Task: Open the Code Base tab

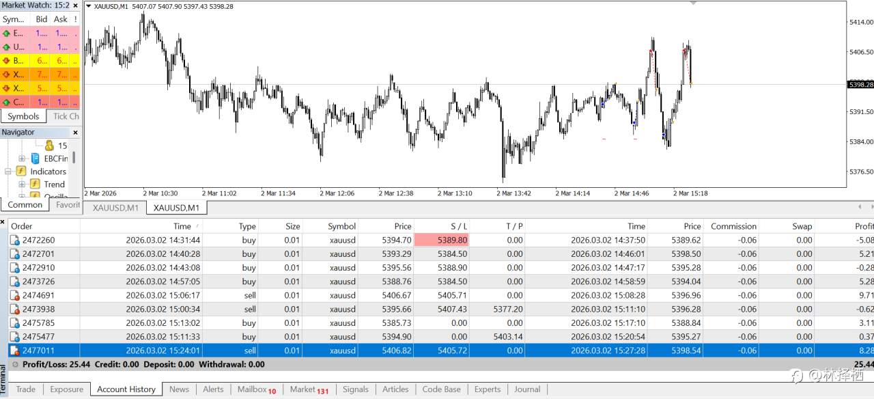Action: 441,389
